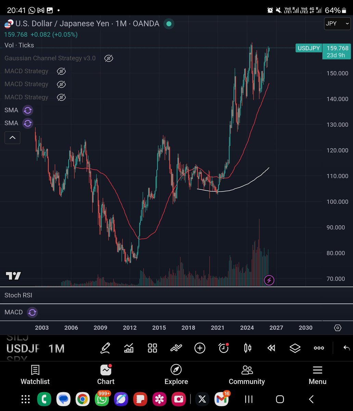Hide the Gaussian Channel Strategy v3.0 indicator

coord(109,58)
